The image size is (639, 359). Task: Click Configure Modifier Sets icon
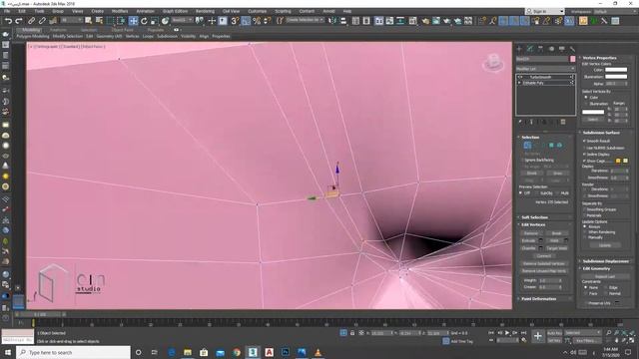click(563, 122)
